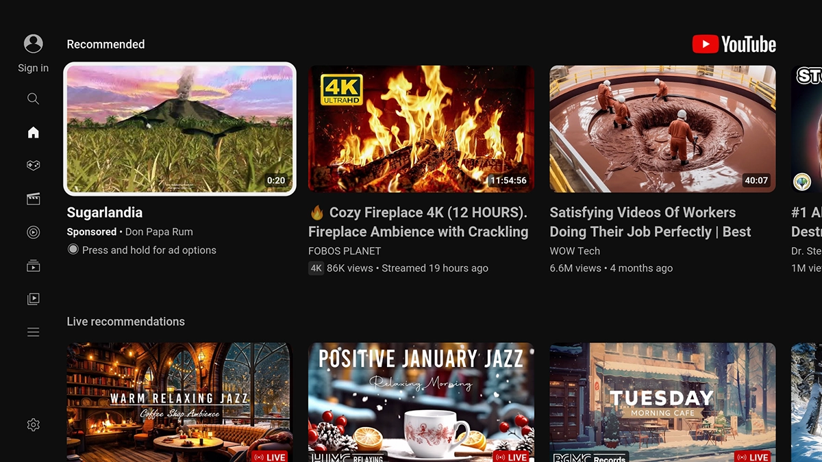
Task: Open the Sign in account icon
Action: point(33,44)
